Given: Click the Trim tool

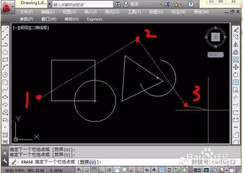Looking at the screenshot, I should 236,97.
